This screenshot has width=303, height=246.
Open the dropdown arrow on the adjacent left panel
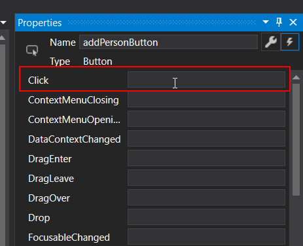(x=3, y=22)
